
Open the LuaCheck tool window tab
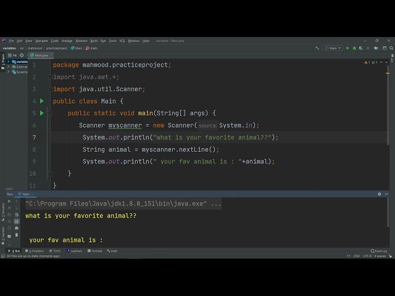pos(74,251)
